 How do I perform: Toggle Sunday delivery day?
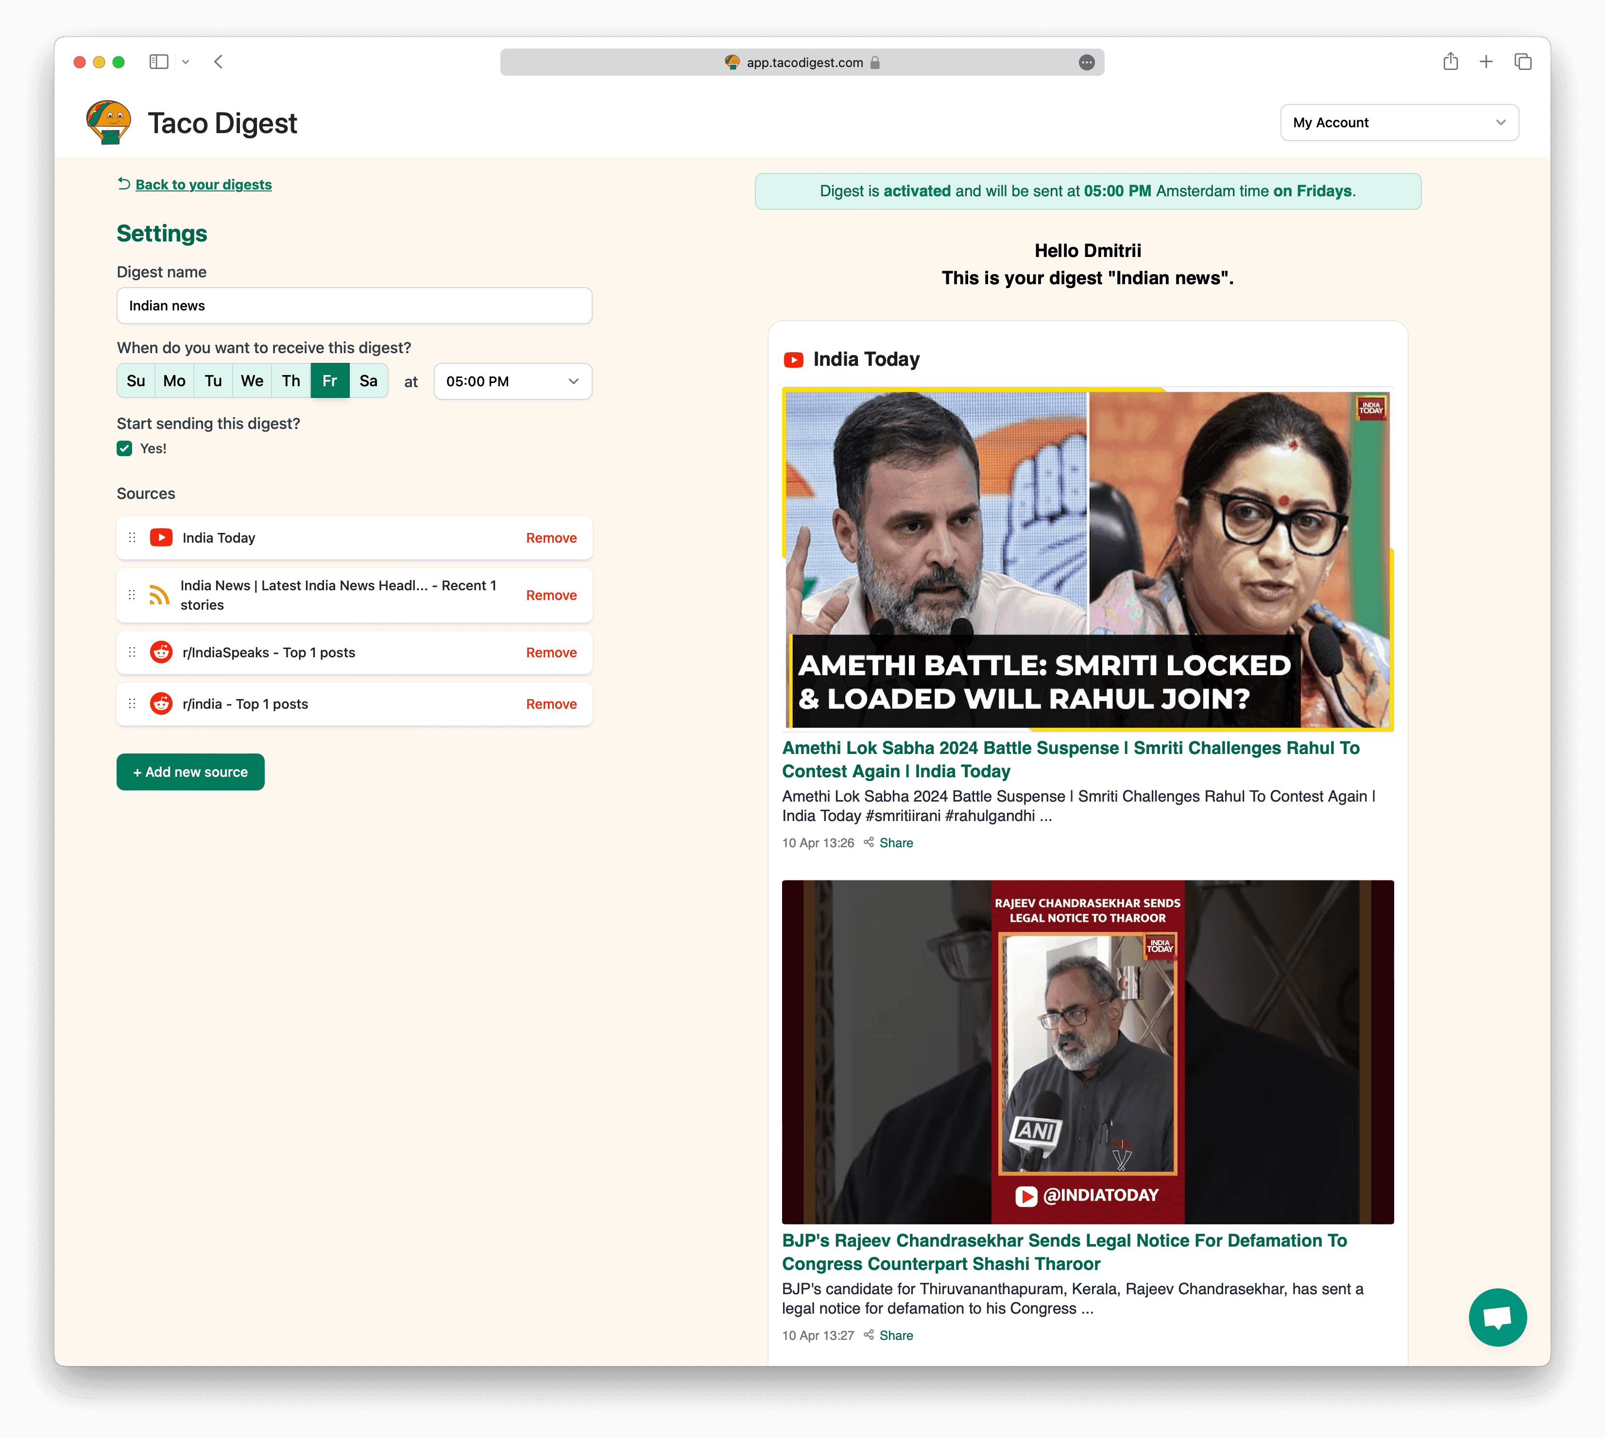(136, 382)
